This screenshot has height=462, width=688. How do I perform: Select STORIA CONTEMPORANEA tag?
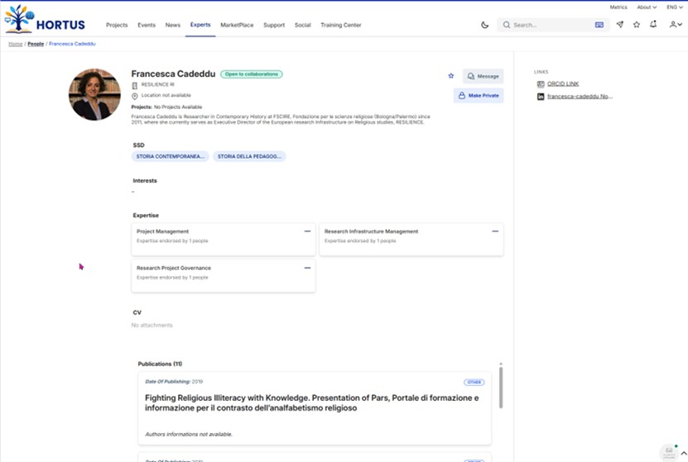pos(171,156)
